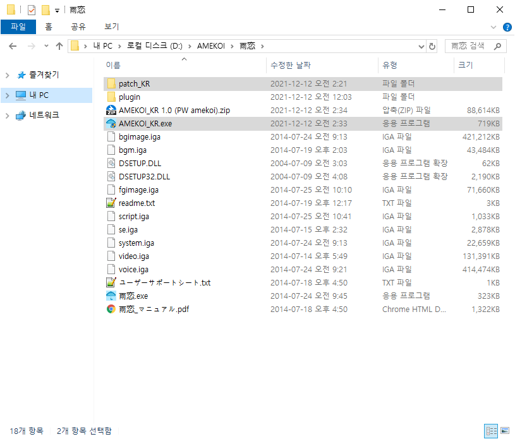Image resolution: width=515 pixels, height=439 pixels.
Task: Click the se.iga file icon
Action: [111, 229]
